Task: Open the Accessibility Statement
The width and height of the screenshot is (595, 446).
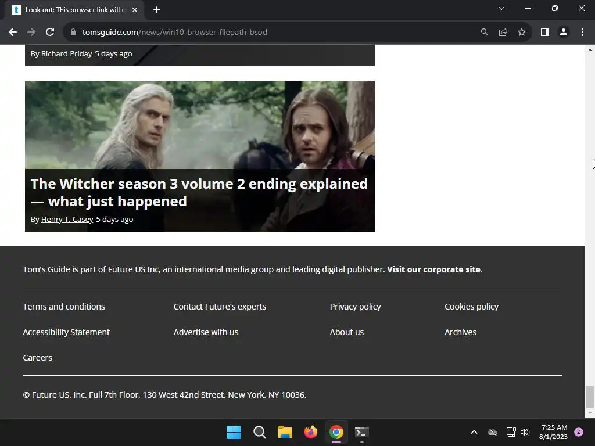Action: [66, 332]
